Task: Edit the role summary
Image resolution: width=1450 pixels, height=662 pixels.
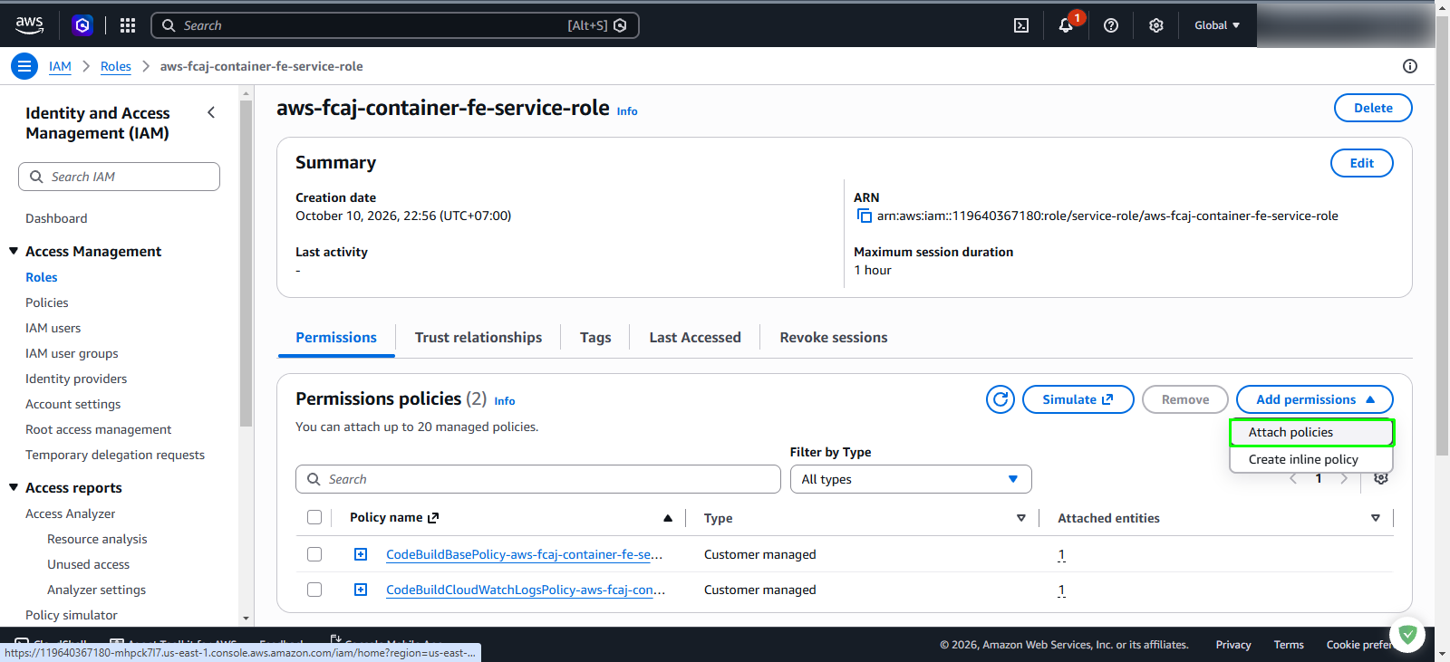Action: (x=1362, y=163)
